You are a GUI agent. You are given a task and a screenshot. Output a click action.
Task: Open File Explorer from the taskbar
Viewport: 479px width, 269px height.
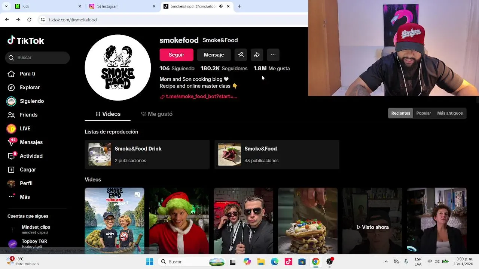[261, 262]
